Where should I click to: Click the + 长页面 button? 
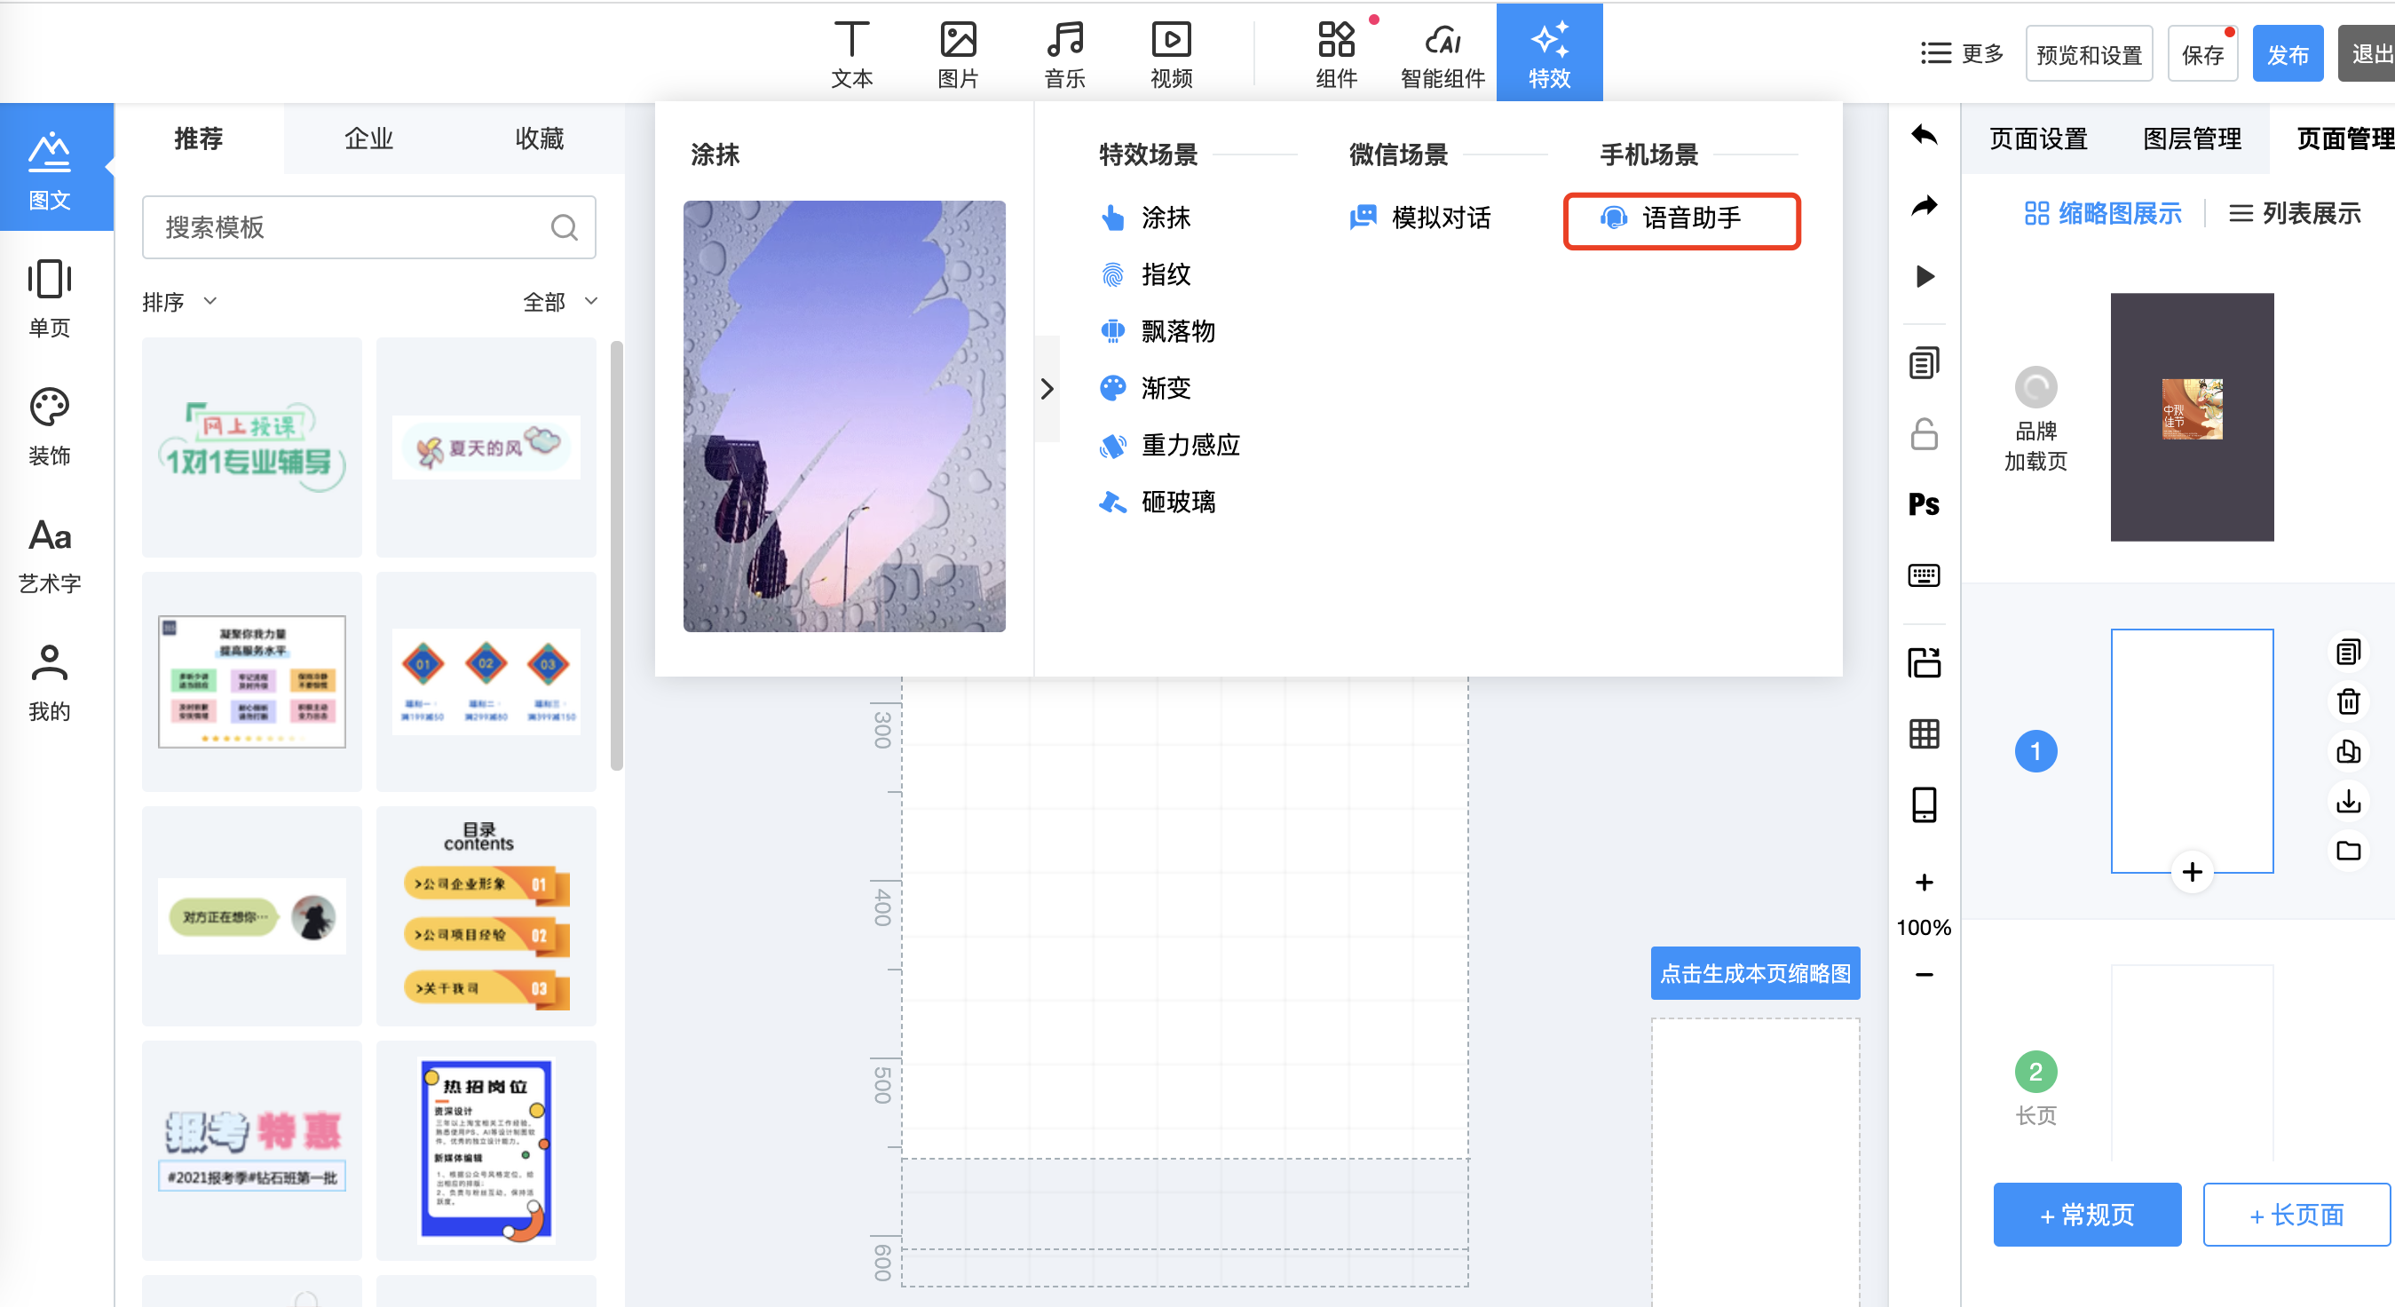tap(2296, 1214)
